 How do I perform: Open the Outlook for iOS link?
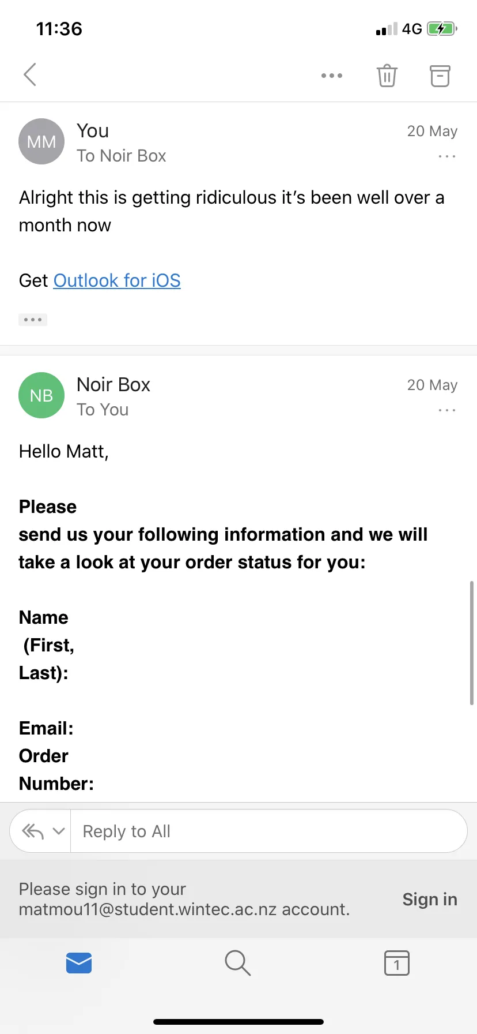pyautogui.click(x=117, y=280)
